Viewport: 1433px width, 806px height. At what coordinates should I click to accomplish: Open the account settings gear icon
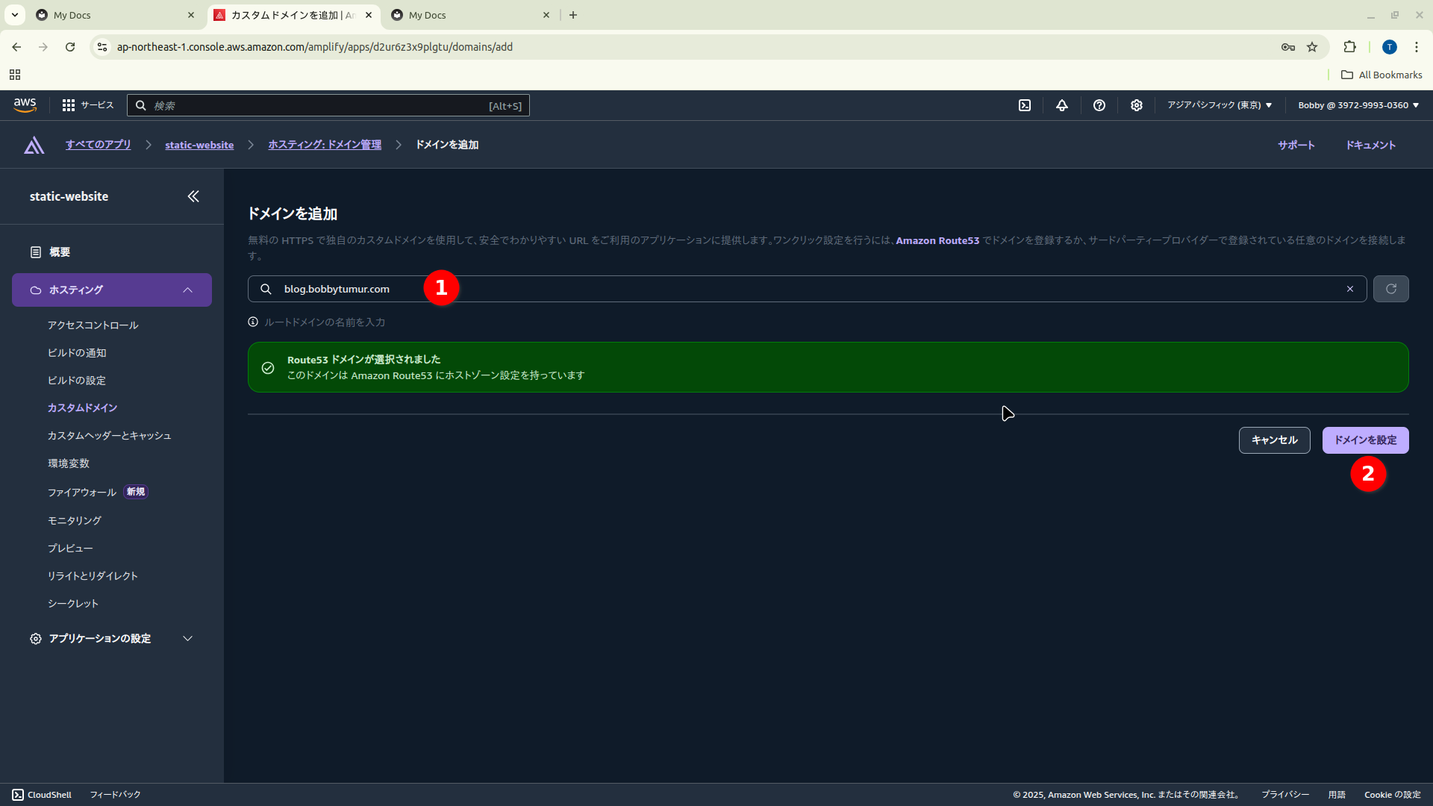(1136, 105)
